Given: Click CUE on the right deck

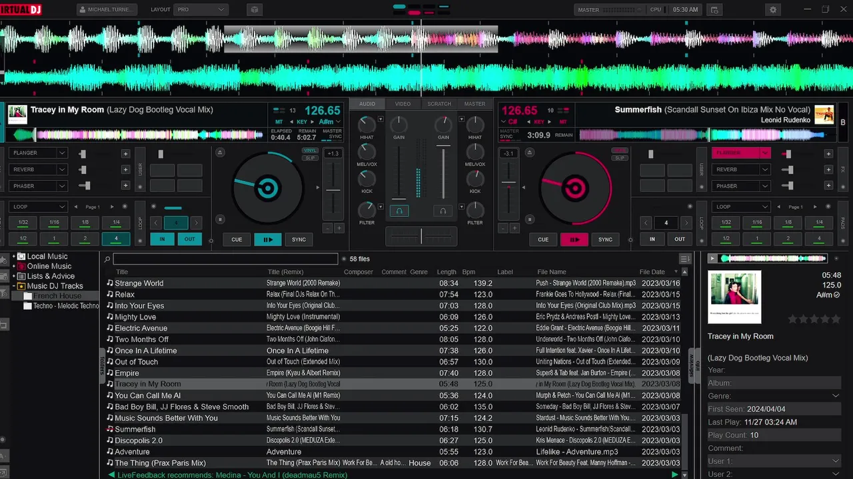Looking at the screenshot, I should pos(543,239).
